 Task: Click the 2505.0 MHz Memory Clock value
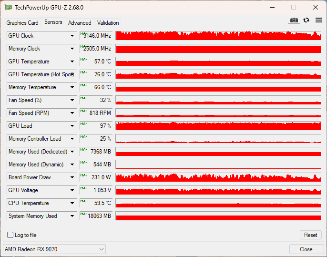[96, 49]
